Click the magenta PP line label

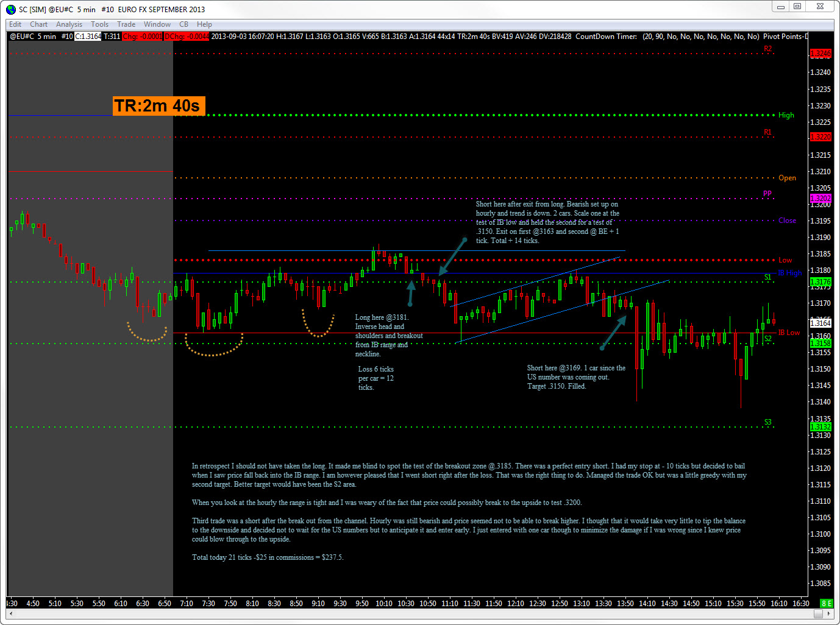click(x=767, y=194)
